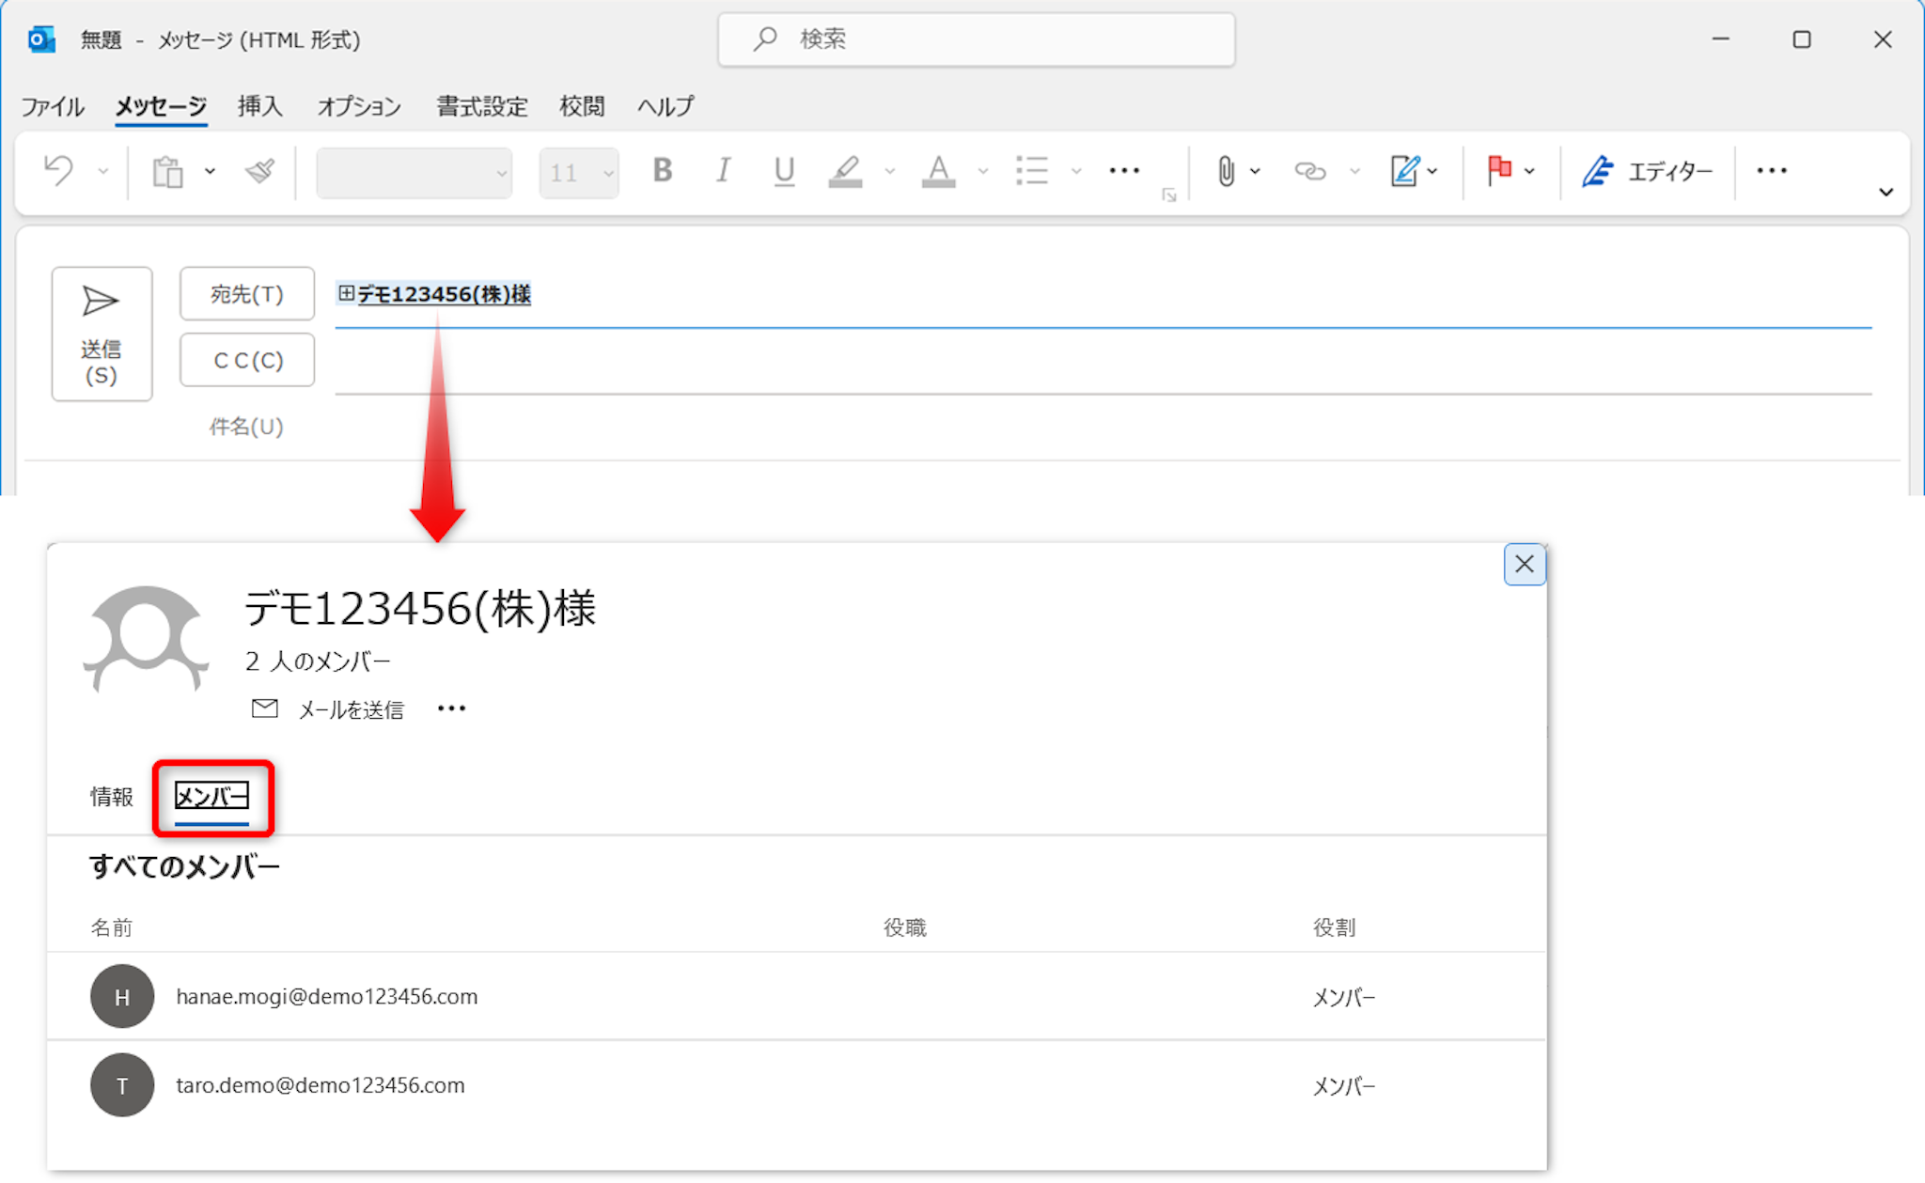Open the 挿入 ribbon tab
The width and height of the screenshot is (1925, 1183).
260,106
